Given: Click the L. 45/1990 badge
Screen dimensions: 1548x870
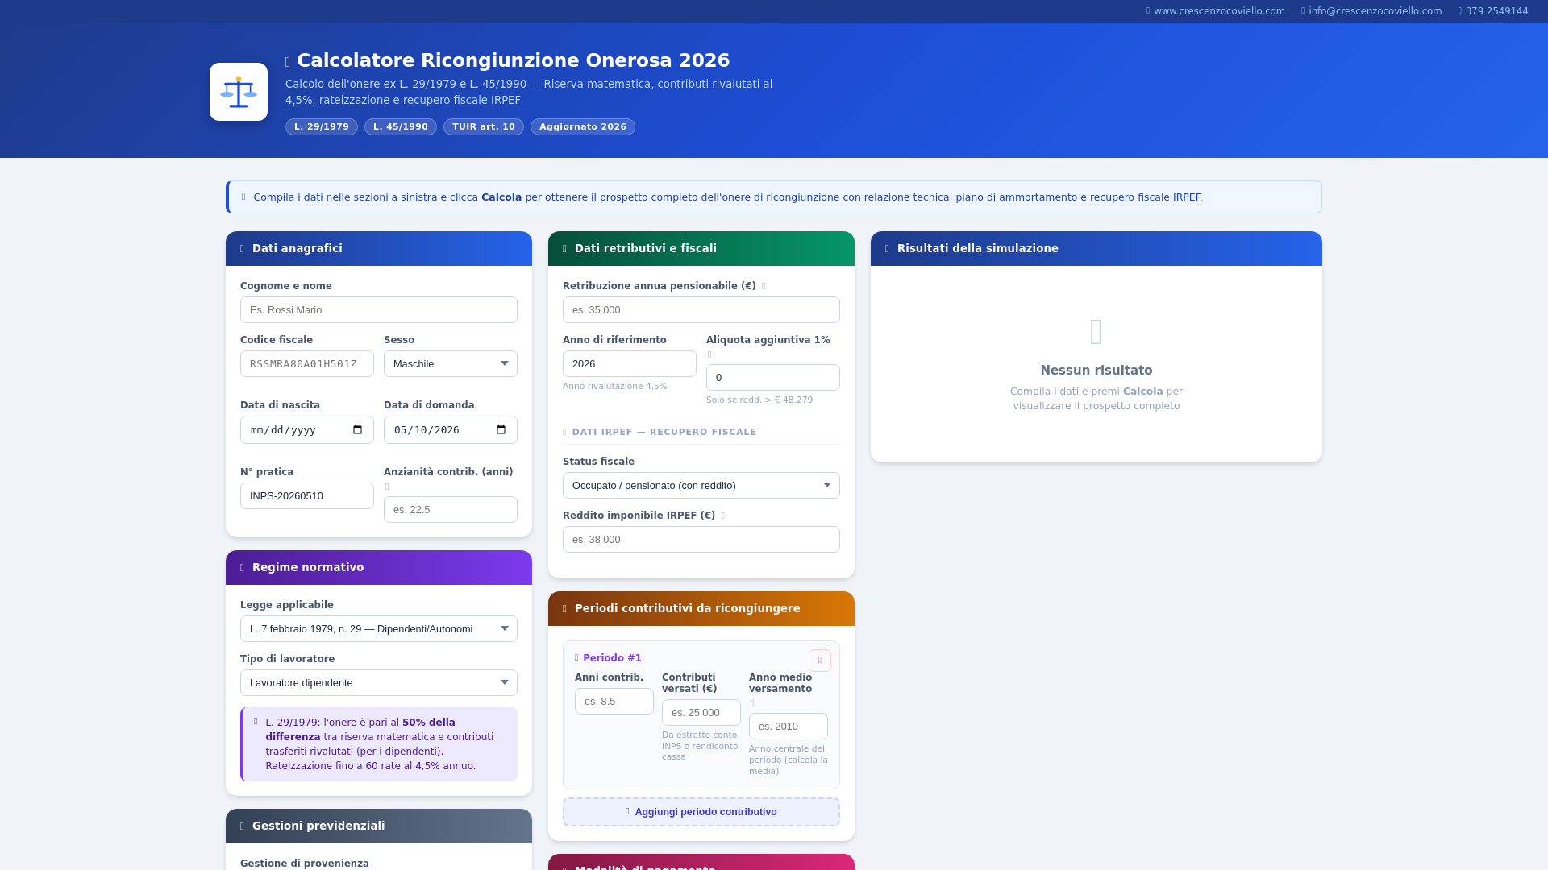Looking at the screenshot, I should 401,127.
